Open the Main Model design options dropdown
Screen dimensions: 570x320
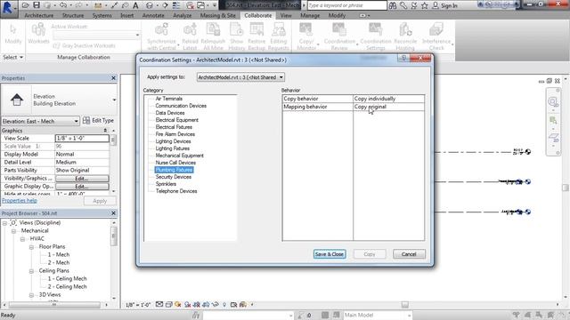tap(377, 316)
